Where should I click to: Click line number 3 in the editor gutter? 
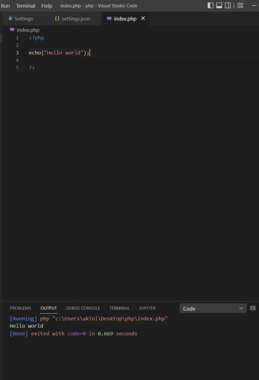[x=17, y=52]
